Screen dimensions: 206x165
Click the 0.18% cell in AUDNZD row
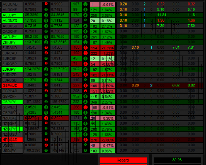[x=107, y=21]
